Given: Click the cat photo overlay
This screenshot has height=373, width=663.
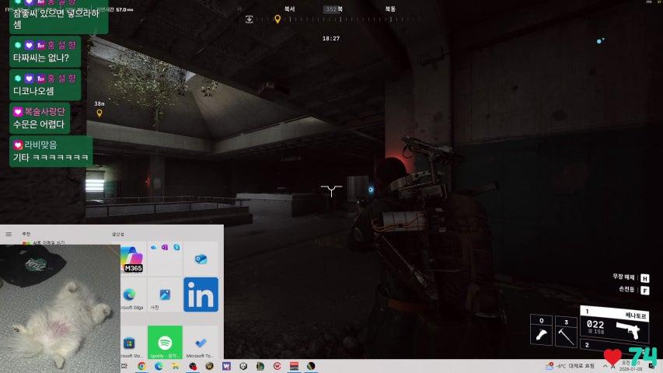Looking at the screenshot, I should click(60, 309).
